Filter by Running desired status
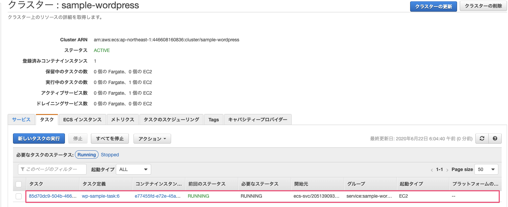Image resolution: width=508 pixels, height=207 pixels. click(87, 155)
